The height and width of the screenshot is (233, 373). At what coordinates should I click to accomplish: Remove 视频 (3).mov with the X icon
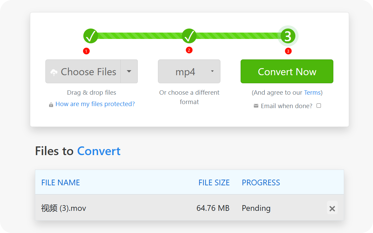point(332,208)
